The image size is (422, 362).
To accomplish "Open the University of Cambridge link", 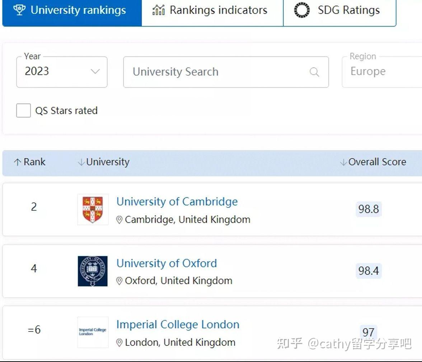I will coord(177,202).
